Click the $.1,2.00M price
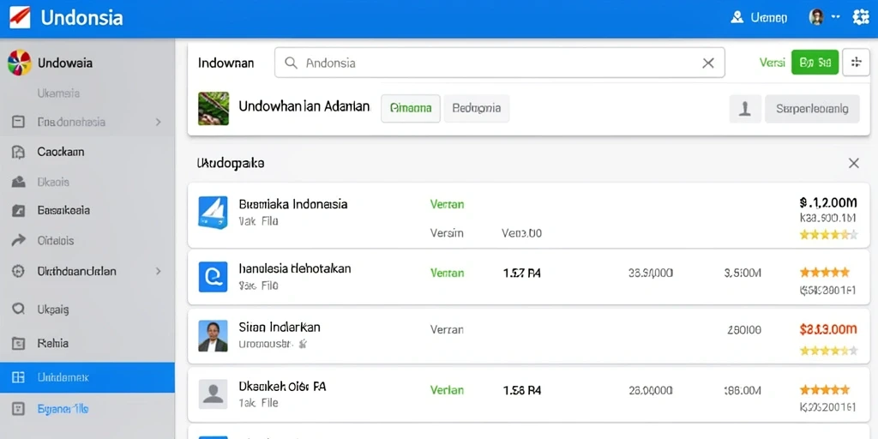878x439 pixels. [828, 202]
